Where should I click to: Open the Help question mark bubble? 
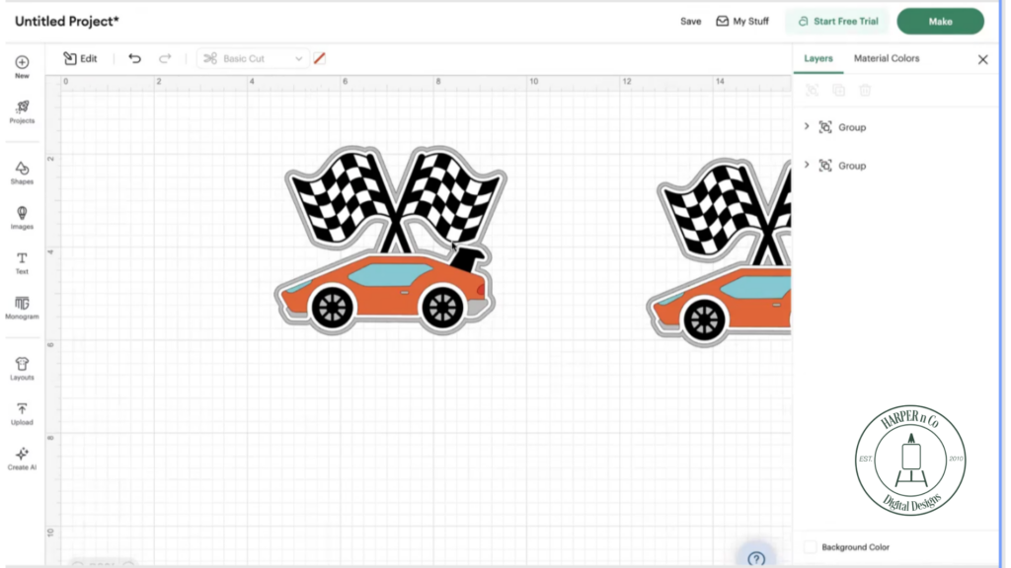tap(757, 558)
